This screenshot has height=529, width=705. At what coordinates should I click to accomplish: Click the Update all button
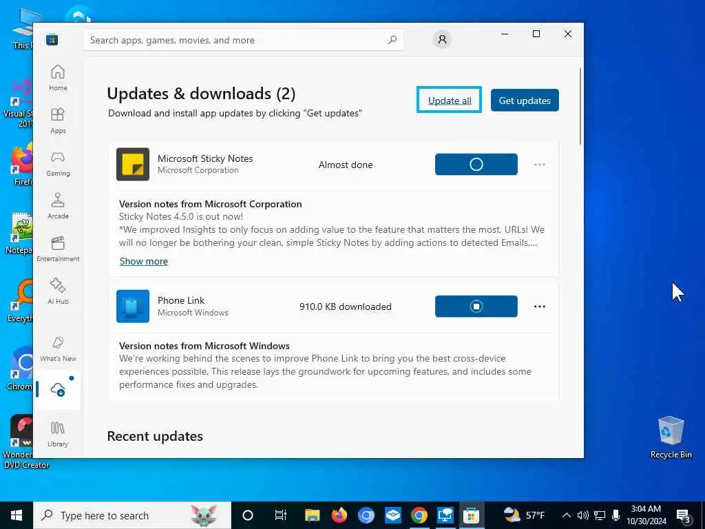(449, 100)
